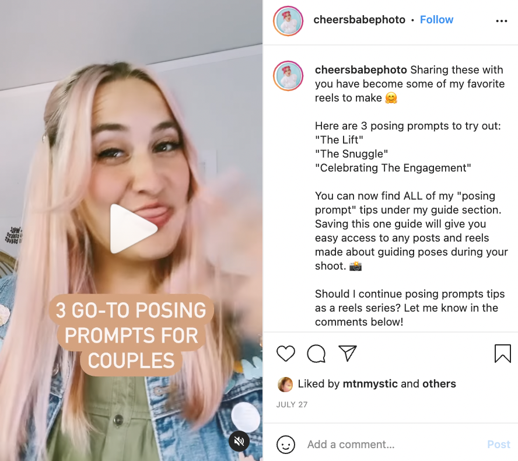Click header profile avatar of cheersbabephoto
This screenshot has width=518, height=461.
[288, 21]
